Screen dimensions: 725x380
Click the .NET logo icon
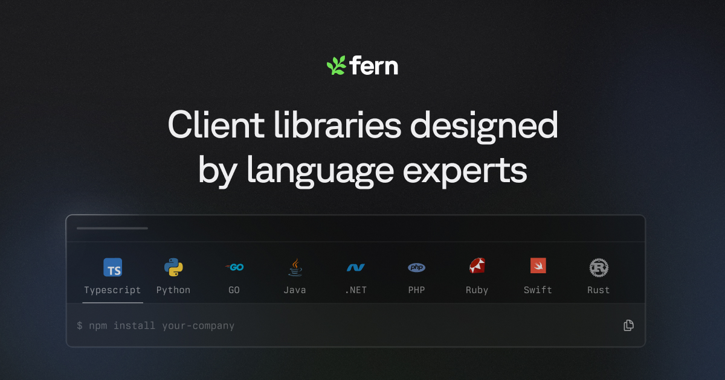click(x=356, y=267)
